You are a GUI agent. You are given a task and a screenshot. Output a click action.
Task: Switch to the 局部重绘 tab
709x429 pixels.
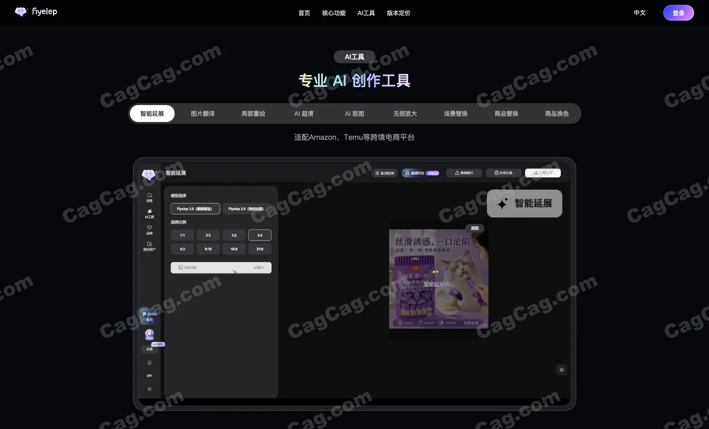click(x=253, y=113)
